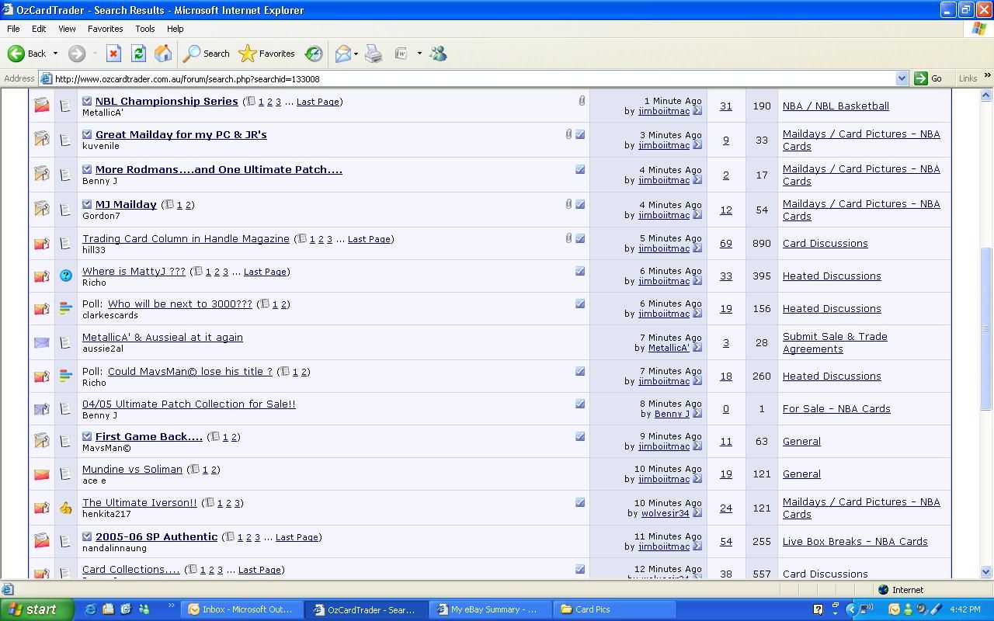
Task: Open the Mail button dropdown arrow
Action: [357, 54]
